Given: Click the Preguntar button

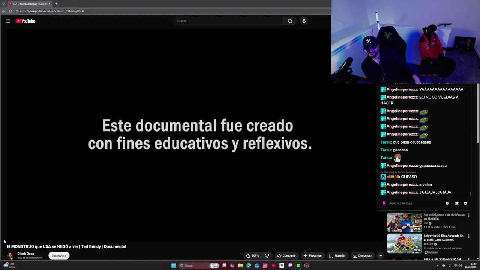Looking at the screenshot, I should tap(313, 255).
